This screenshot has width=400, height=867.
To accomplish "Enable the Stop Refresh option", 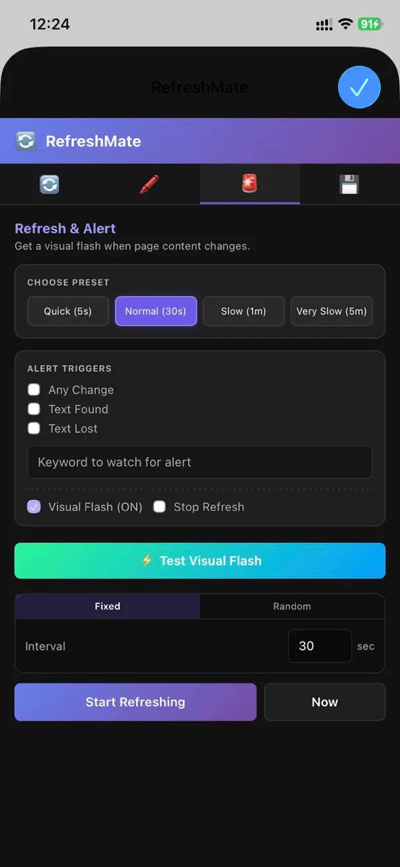I will coord(159,507).
